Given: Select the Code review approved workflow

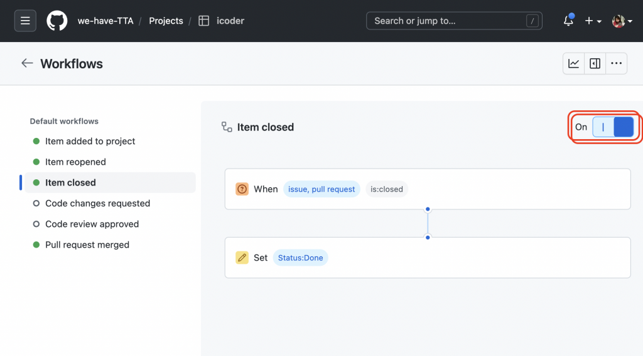Looking at the screenshot, I should [x=92, y=224].
